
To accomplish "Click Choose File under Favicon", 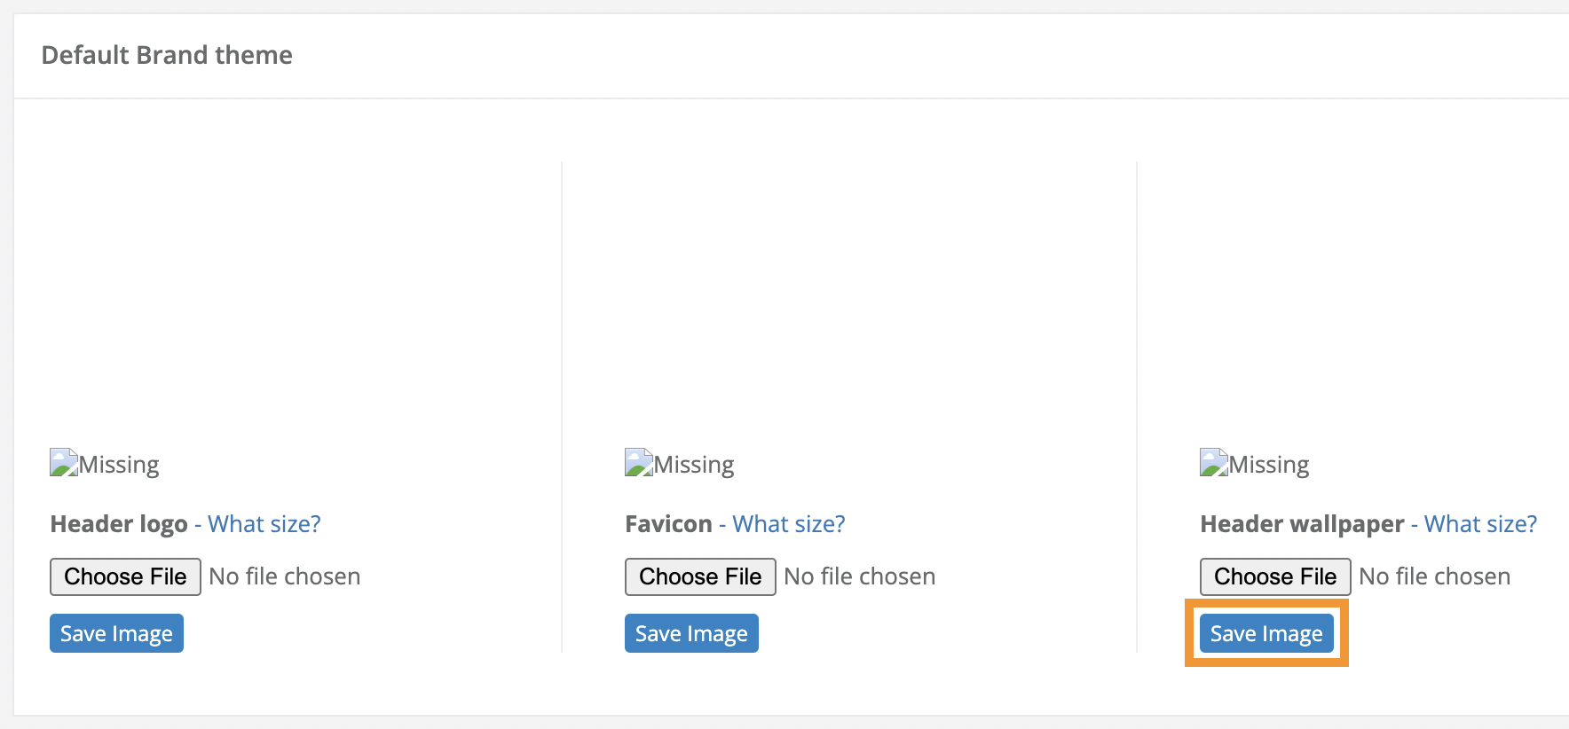I will (699, 576).
